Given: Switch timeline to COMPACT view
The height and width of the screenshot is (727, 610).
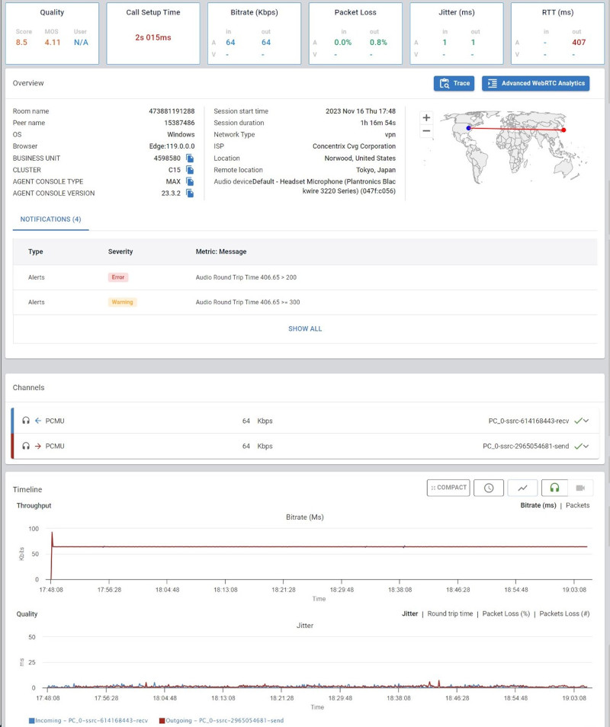Looking at the screenshot, I should click(x=448, y=488).
